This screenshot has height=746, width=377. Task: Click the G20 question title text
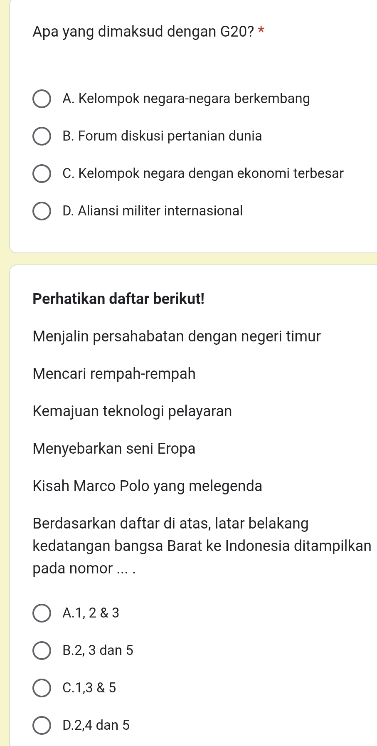click(143, 32)
